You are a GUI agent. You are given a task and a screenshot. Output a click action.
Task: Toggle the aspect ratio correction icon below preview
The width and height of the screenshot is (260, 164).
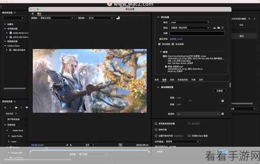point(120,145)
